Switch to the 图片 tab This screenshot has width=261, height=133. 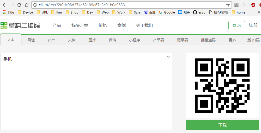(x=92, y=40)
